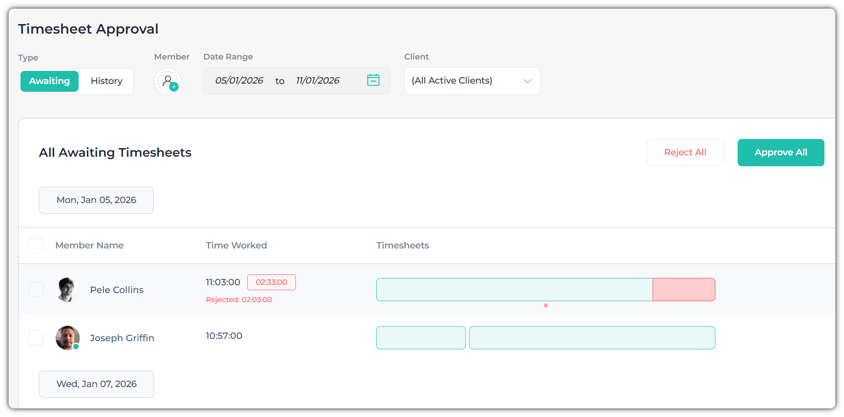Collapse the Mon, Jan 05, 2026 group
The image size is (844, 417).
click(x=96, y=200)
